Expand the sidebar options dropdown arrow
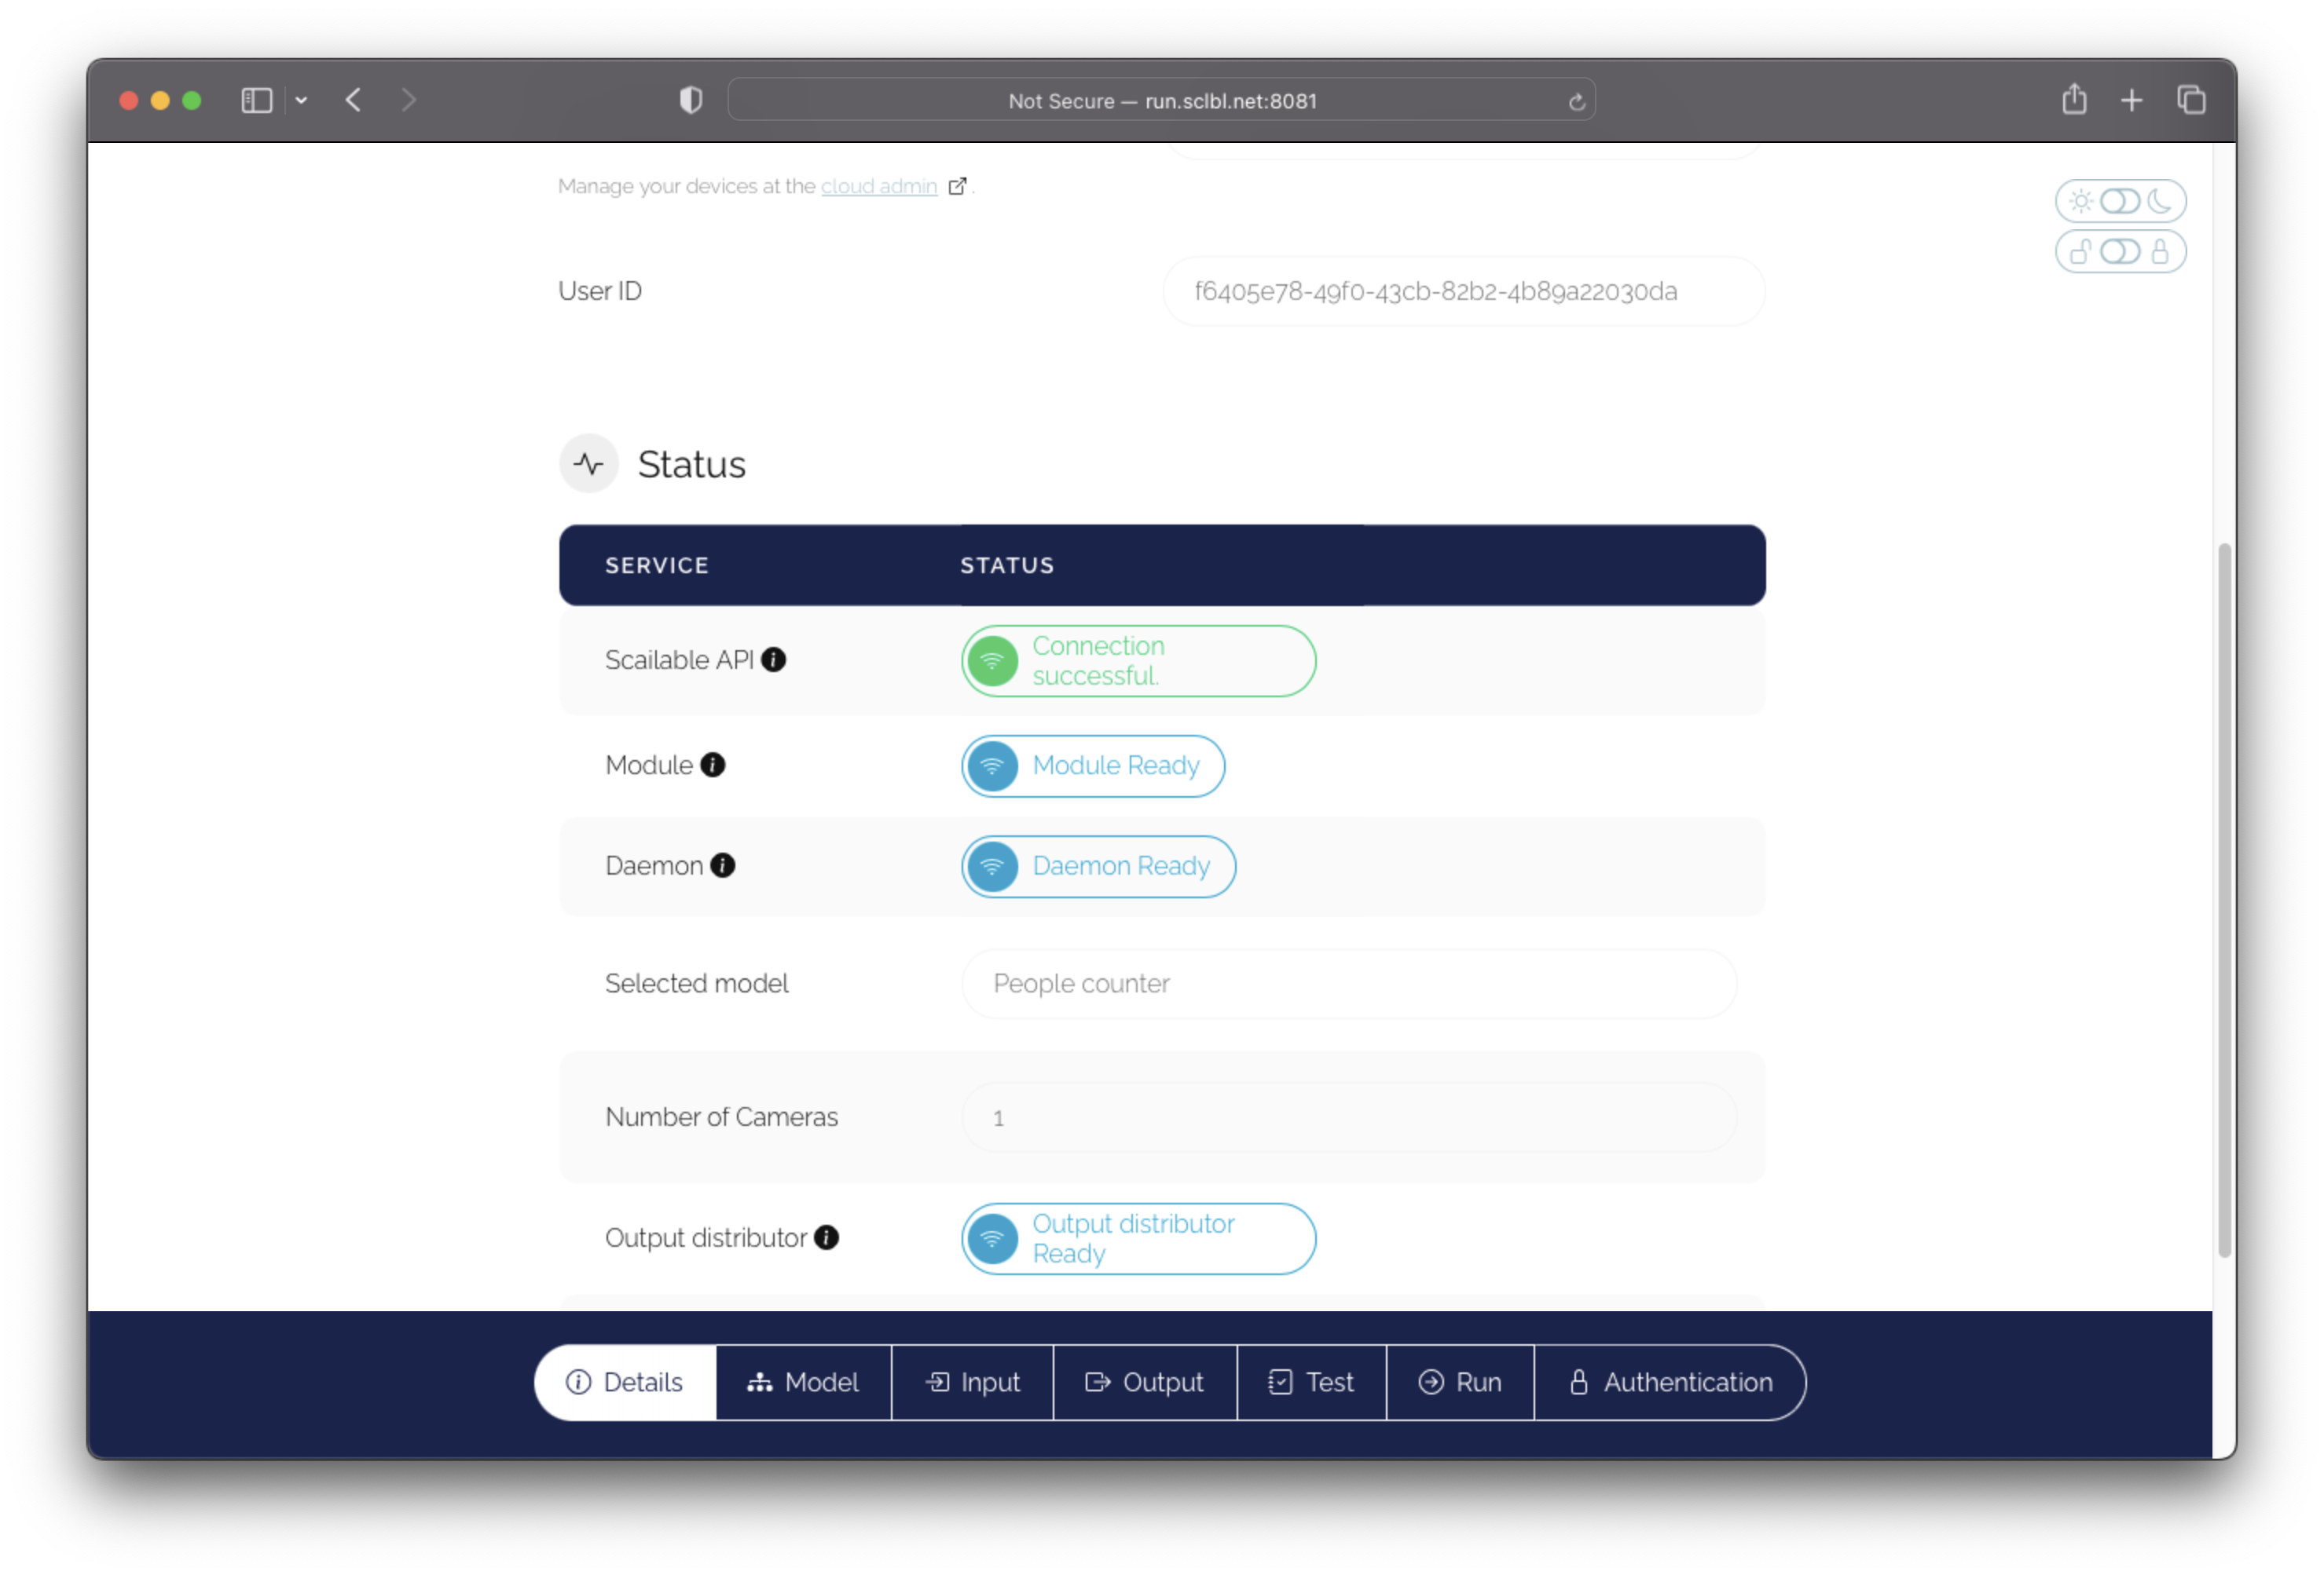Screen dimensions: 2324x1575 coord(301,100)
